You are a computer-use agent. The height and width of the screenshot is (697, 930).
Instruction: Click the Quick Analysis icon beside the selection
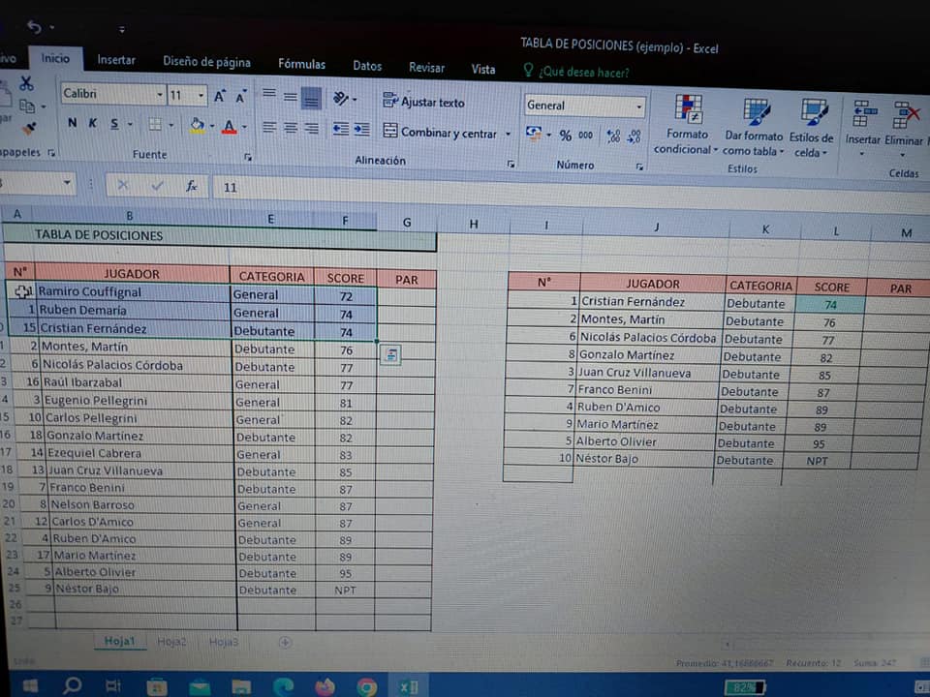tap(391, 355)
